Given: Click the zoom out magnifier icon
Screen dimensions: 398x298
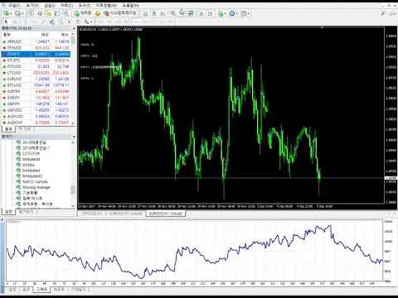Looking at the screenshot, I should (x=182, y=13).
